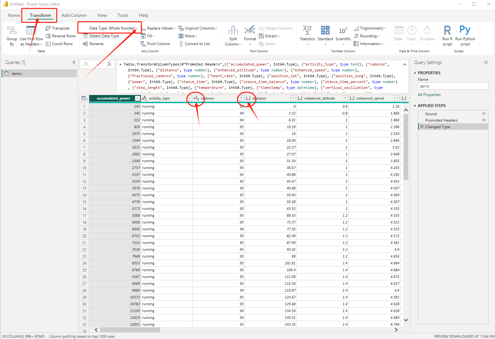Open the Add Column tab

pos(74,15)
